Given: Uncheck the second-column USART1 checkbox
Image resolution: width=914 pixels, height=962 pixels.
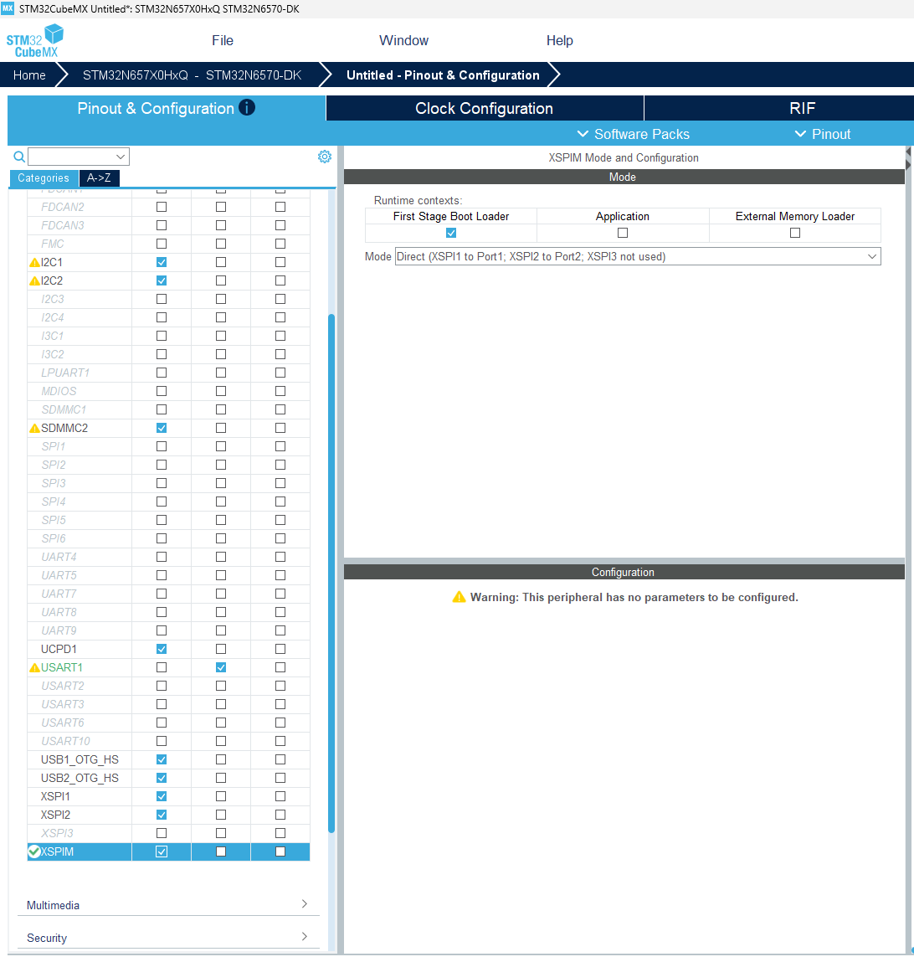Looking at the screenshot, I should [x=221, y=667].
